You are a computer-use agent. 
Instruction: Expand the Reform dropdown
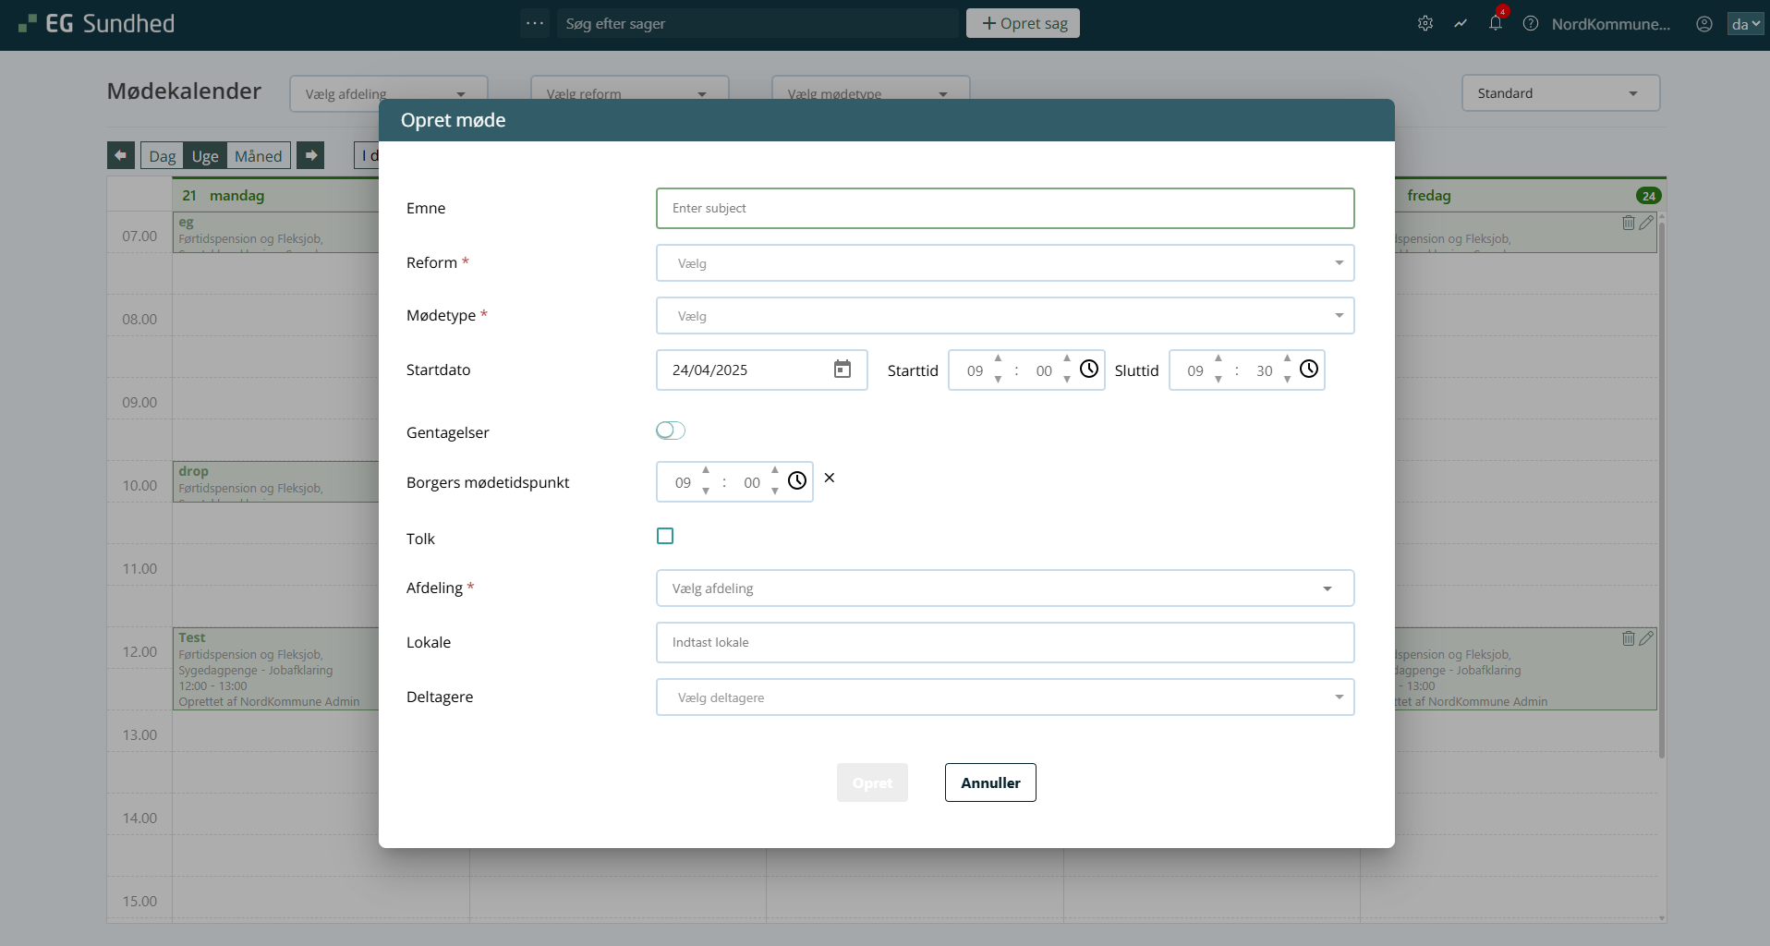[1005, 263]
